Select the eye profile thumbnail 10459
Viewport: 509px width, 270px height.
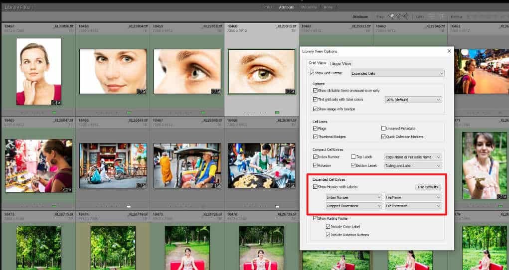pos(187,71)
